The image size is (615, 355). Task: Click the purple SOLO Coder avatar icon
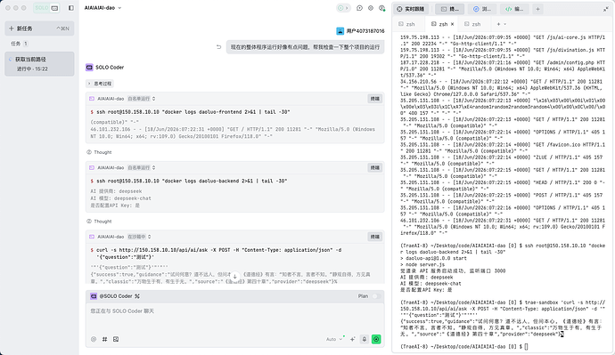(x=89, y=68)
